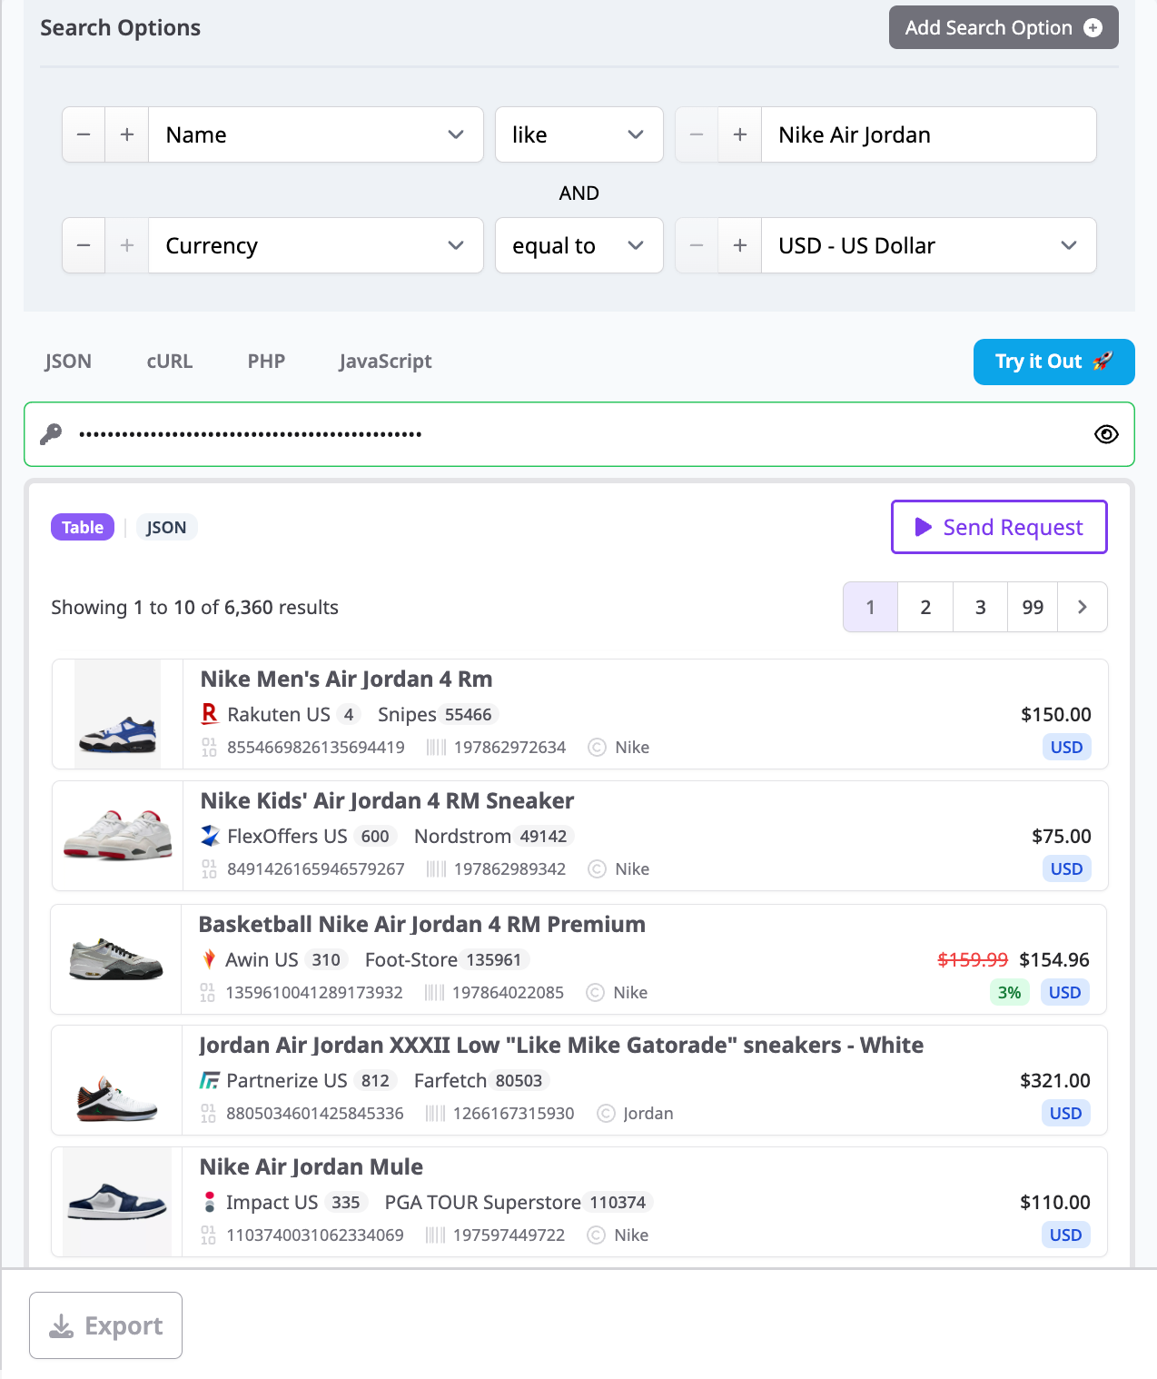Click the play icon in Send Request
The height and width of the screenshot is (1379, 1157).
[923, 527]
